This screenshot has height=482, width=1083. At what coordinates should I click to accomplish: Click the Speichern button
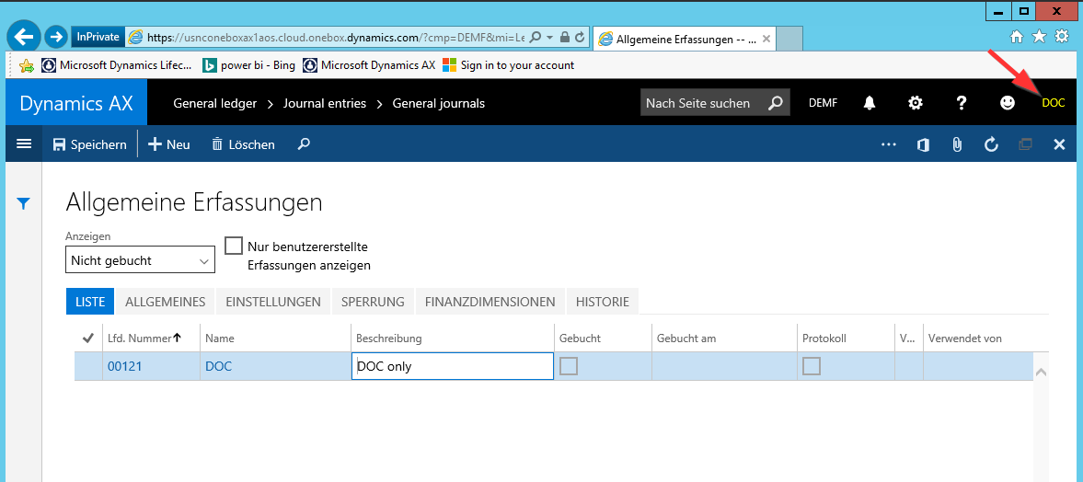[x=89, y=144]
